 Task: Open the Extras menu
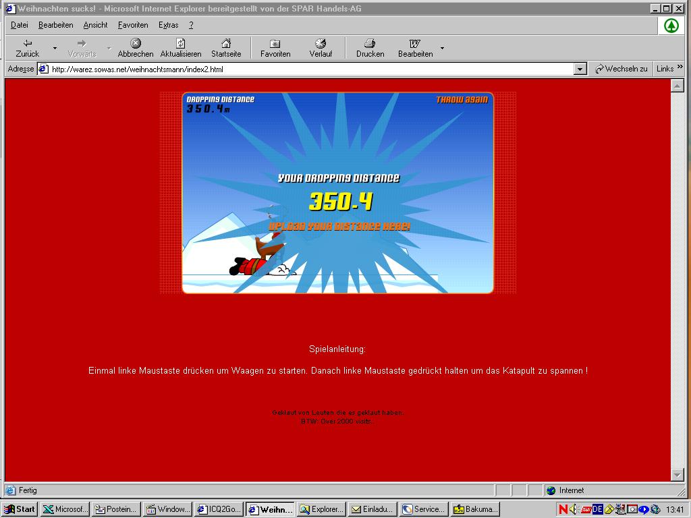click(x=168, y=25)
